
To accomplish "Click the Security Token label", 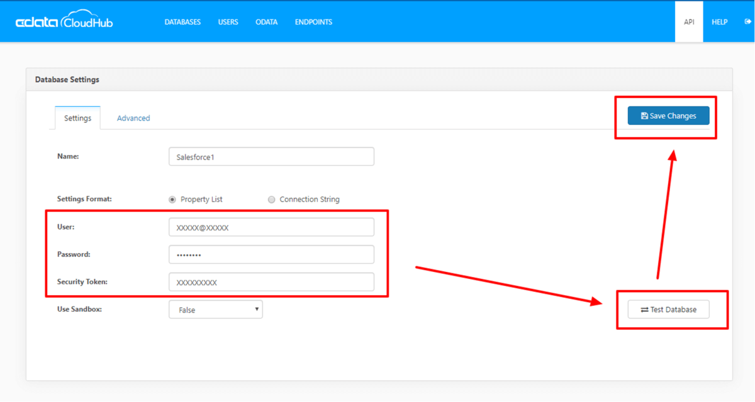I will coord(82,281).
